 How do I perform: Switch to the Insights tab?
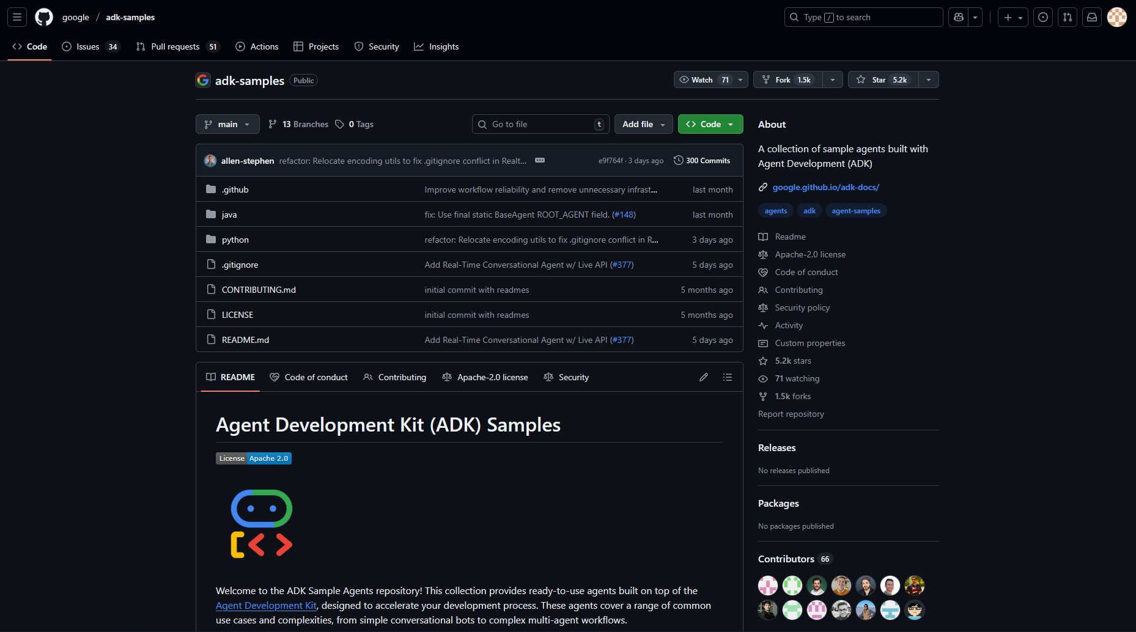(x=436, y=46)
